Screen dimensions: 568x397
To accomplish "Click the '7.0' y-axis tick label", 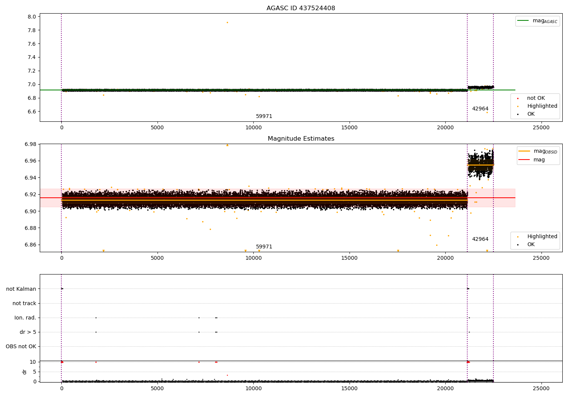I will point(32,84).
